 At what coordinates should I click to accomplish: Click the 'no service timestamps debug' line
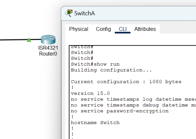pos(133,105)
